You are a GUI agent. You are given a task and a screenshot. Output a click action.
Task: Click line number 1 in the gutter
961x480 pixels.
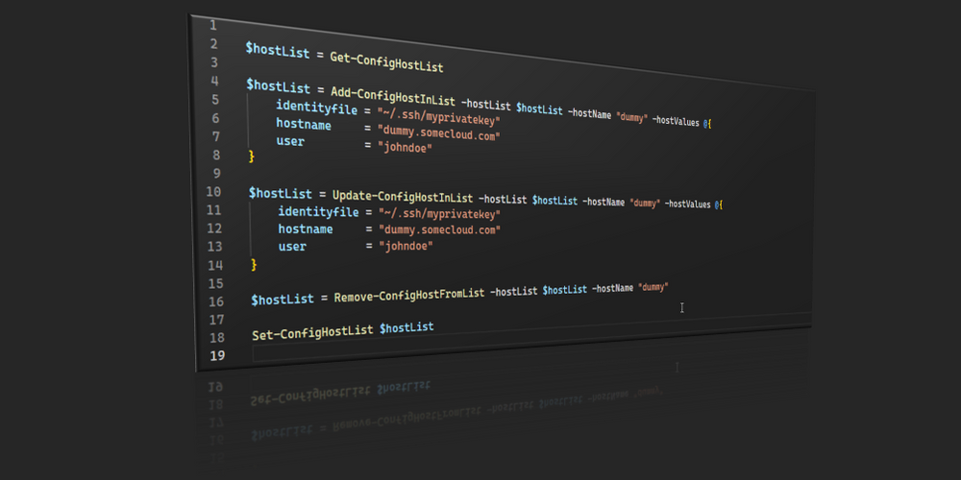coord(212,25)
